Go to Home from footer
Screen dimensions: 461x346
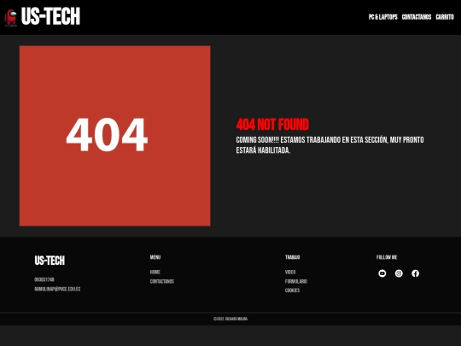coord(155,273)
